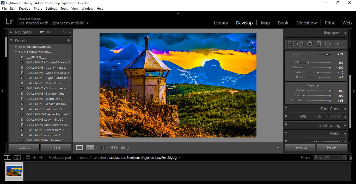Toggle the Split Toning panel switch
Image resolution: width=356 pixels, height=184 pixels.
click(x=286, y=125)
